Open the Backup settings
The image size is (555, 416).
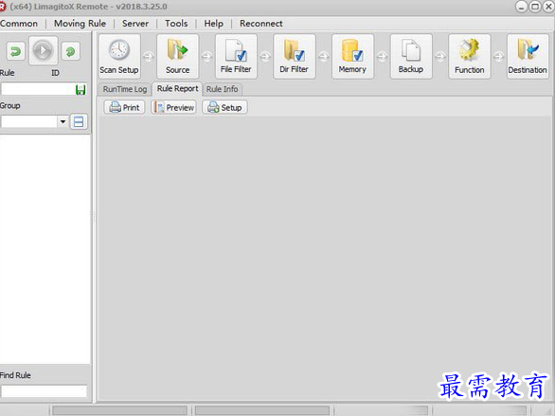tap(411, 56)
